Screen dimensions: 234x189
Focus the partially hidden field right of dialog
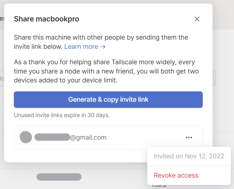pyautogui.click(x=214, y=78)
